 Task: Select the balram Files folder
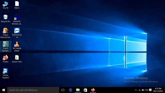17,59
